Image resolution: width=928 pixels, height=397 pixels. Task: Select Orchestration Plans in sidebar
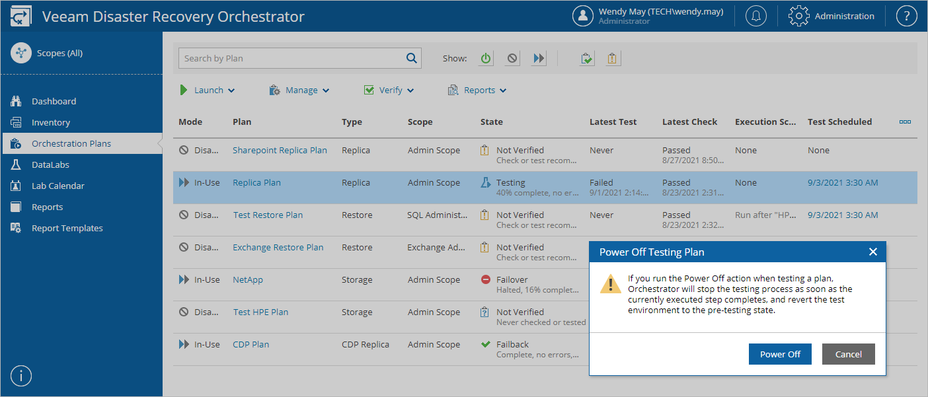click(x=81, y=143)
